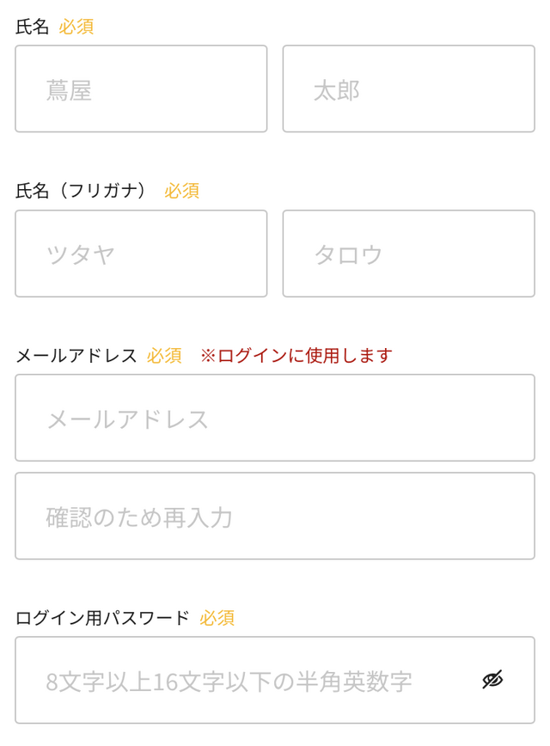The width and height of the screenshot is (550, 746).
Task: Click the first name field showing 太郎
Action: point(408,89)
